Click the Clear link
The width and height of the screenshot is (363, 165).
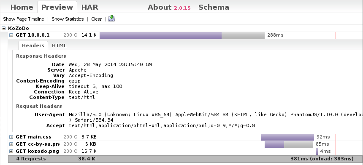[97, 19]
